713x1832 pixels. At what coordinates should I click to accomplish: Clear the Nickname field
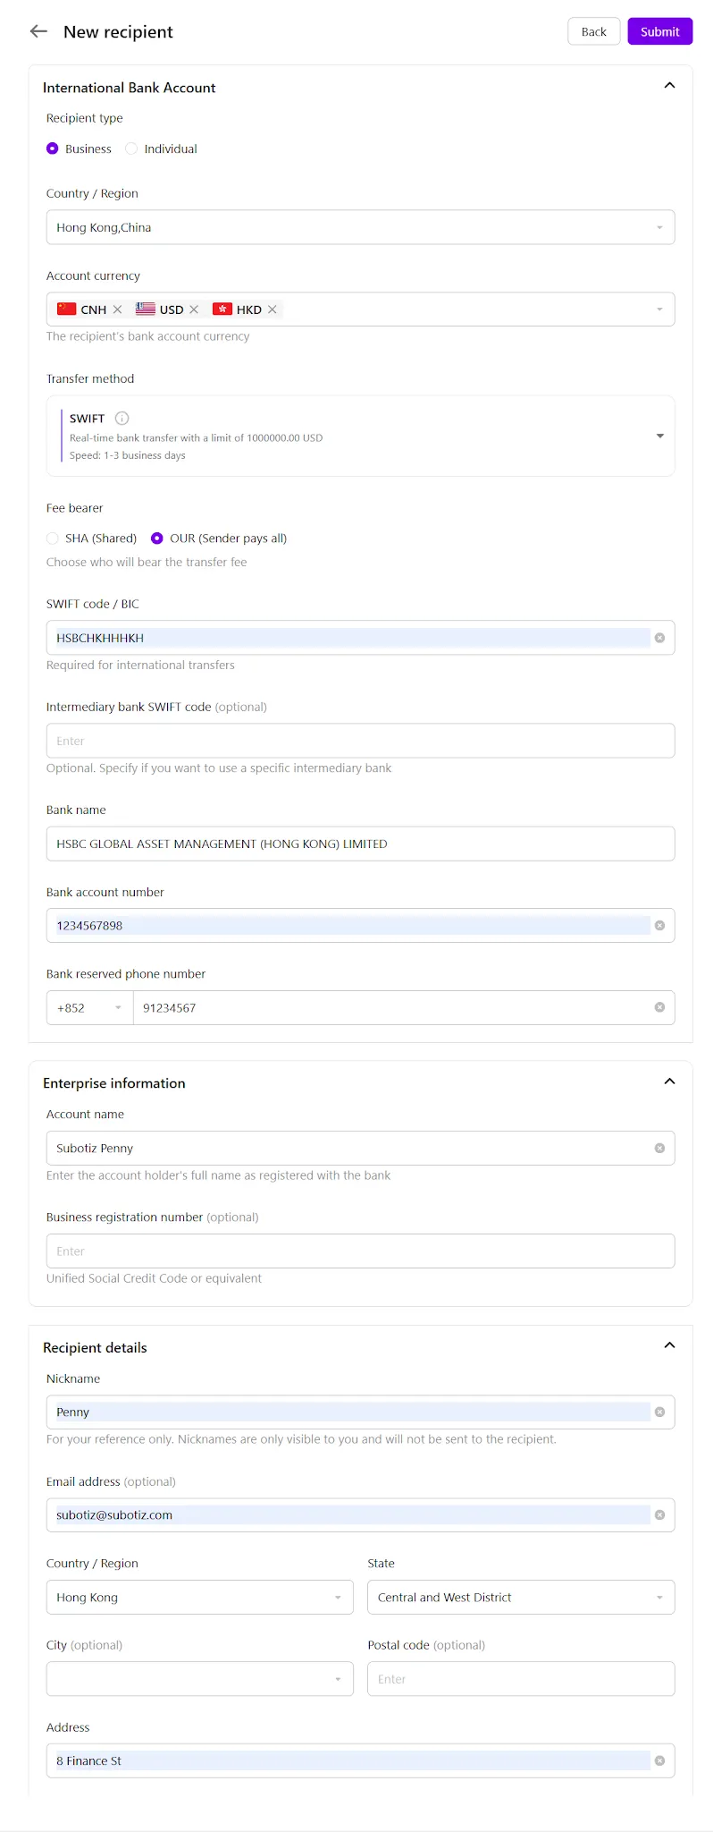point(659,1412)
